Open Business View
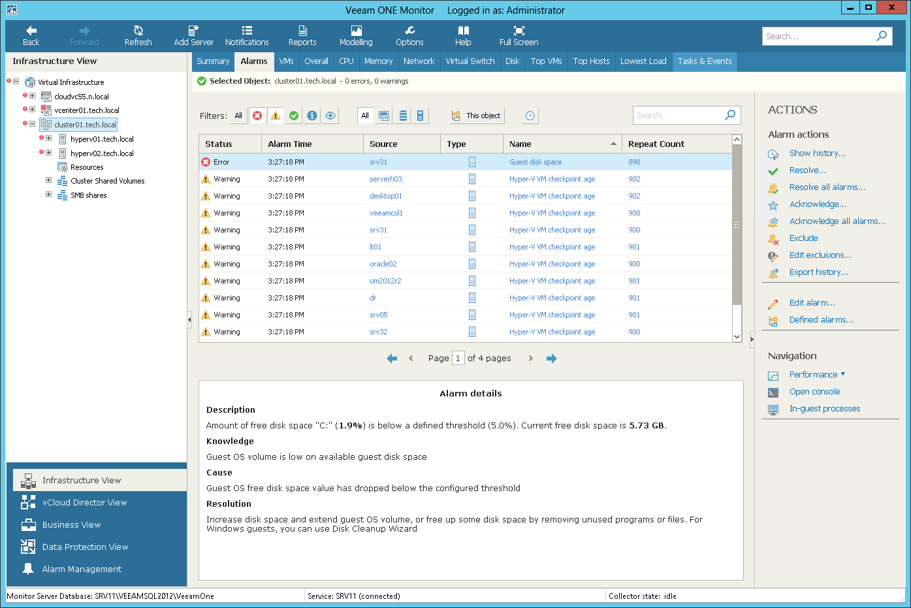The width and height of the screenshot is (911, 608). (97, 524)
